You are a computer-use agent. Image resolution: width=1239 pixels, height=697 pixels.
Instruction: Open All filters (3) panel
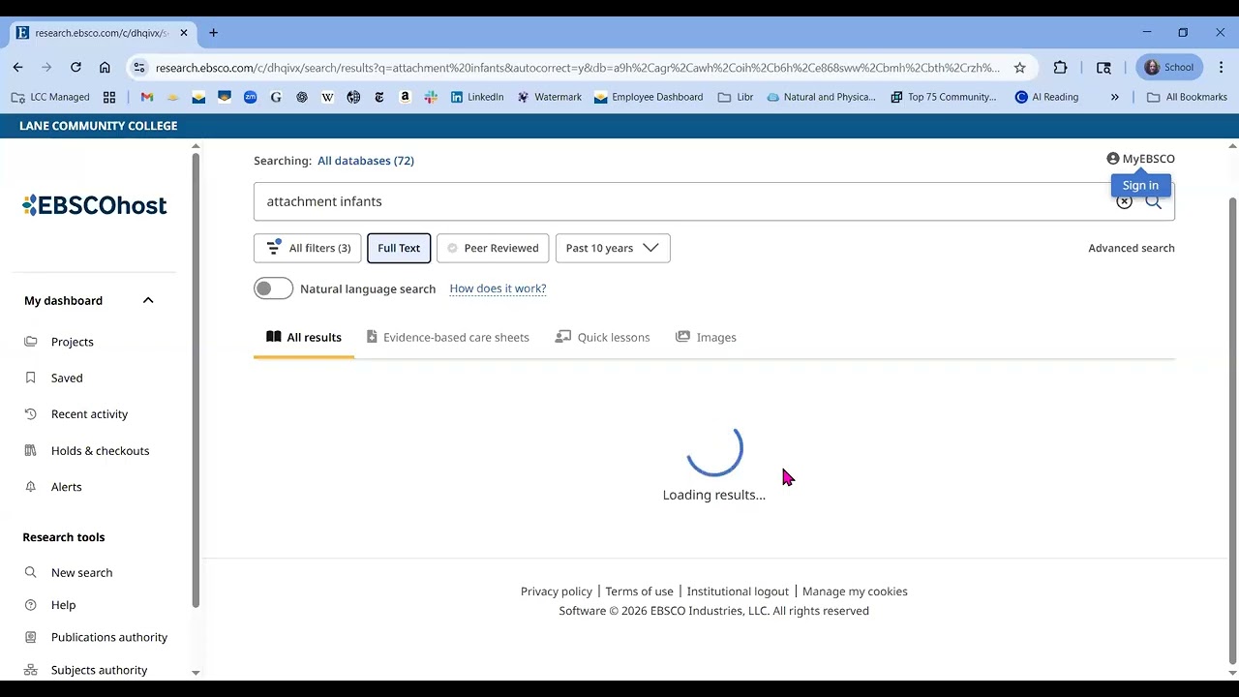[308, 248]
